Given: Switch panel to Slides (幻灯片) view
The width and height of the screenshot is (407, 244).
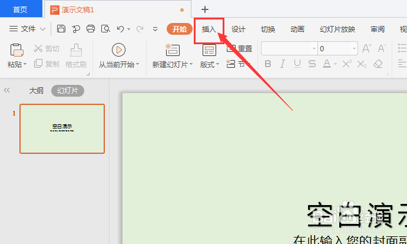Looking at the screenshot, I should (x=68, y=91).
